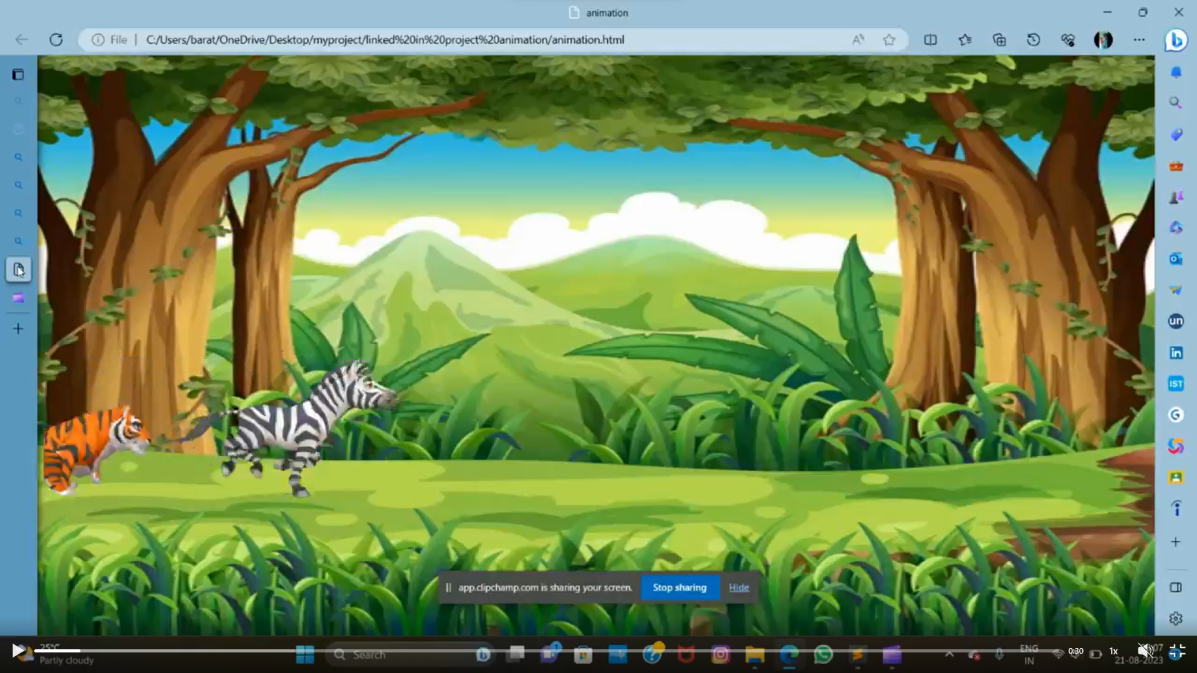Open sidebar settings gear
This screenshot has width=1197, height=673.
(1176, 619)
